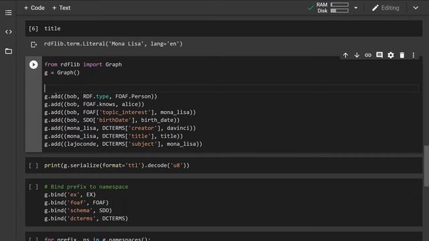Click the 'g = Graph()' line

(62, 73)
